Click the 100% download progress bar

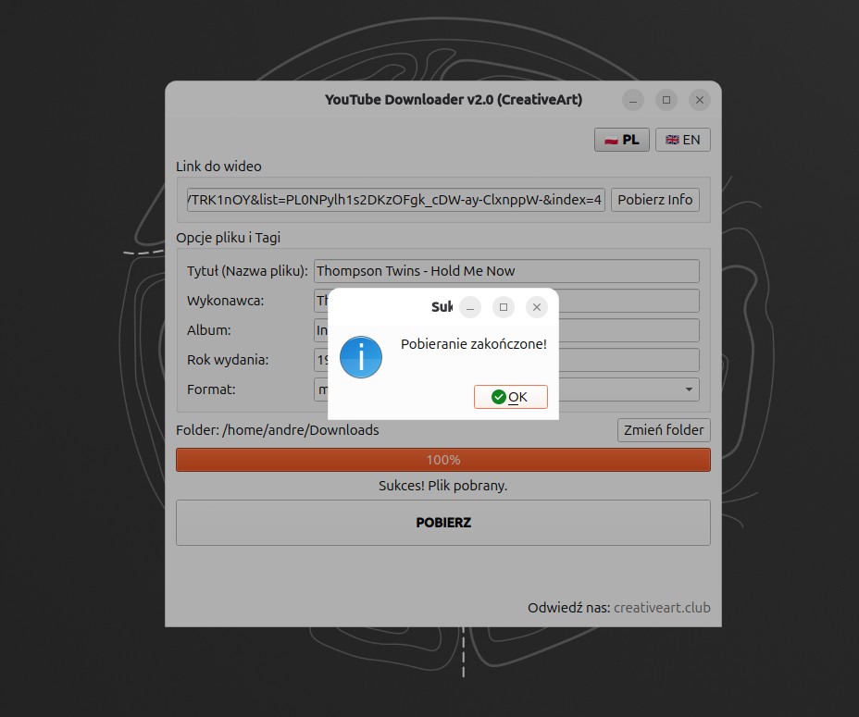[x=442, y=460]
